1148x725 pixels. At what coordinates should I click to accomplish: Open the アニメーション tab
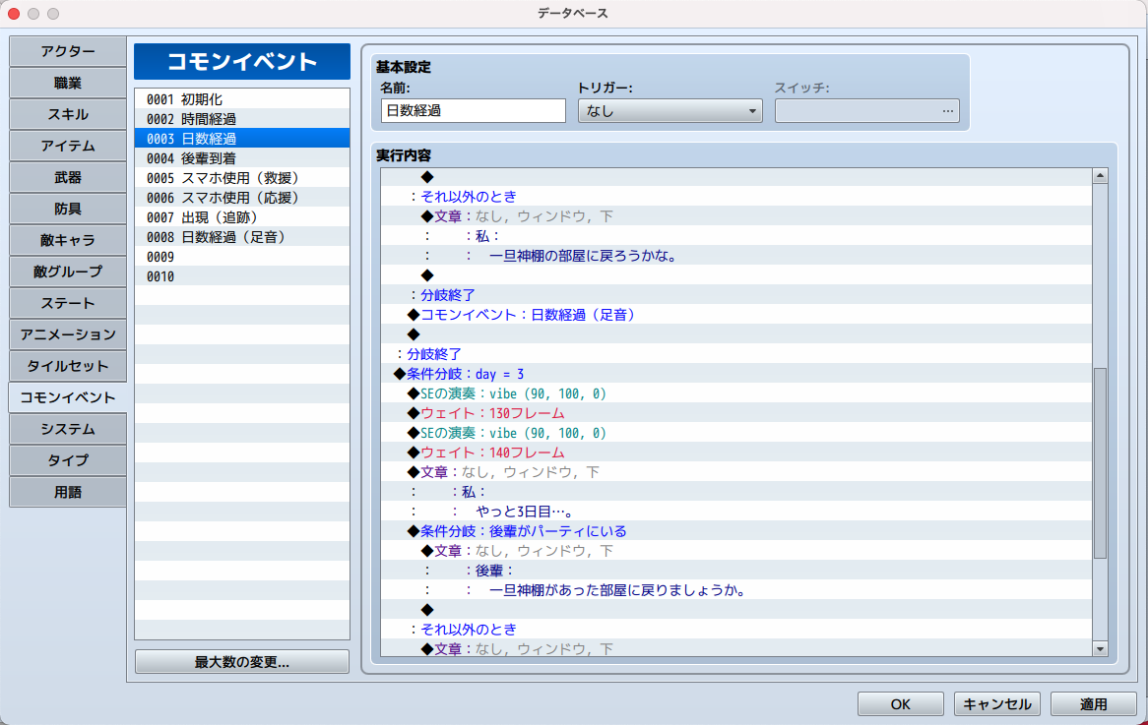pos(68,334)
